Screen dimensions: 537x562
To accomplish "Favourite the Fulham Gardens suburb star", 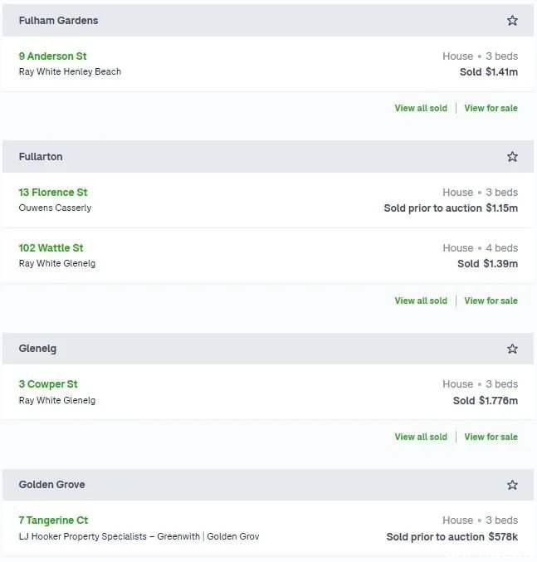I will click(512, 21).
